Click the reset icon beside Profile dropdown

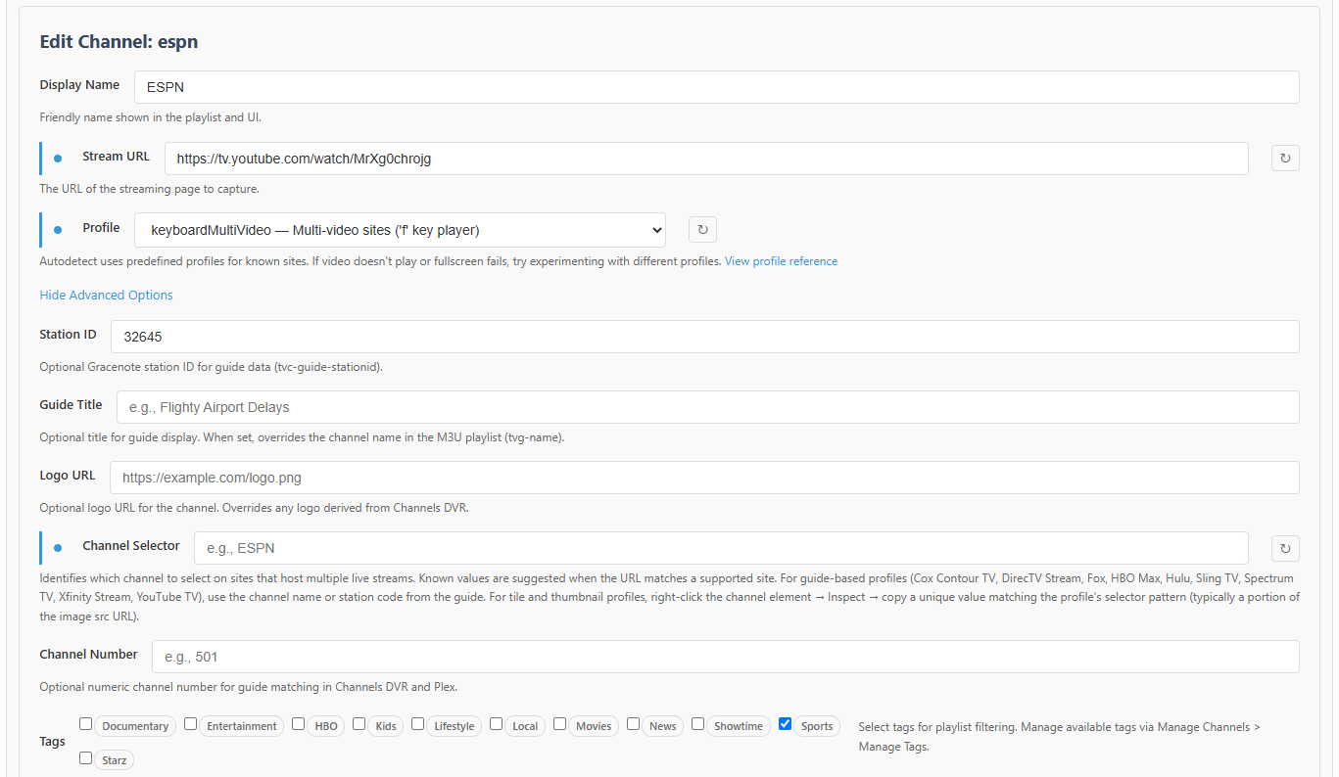pos(702,230)
